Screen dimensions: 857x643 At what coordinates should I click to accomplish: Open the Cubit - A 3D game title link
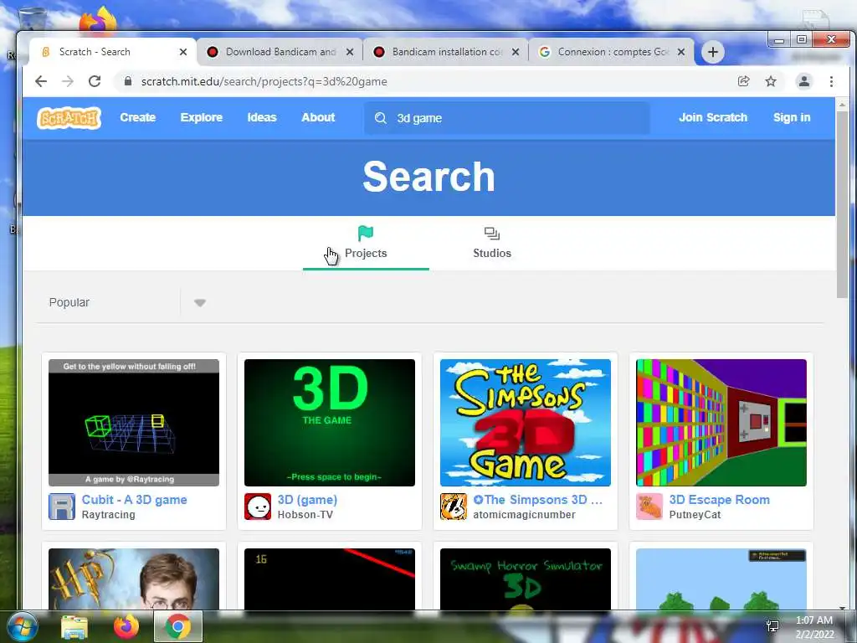135,500
